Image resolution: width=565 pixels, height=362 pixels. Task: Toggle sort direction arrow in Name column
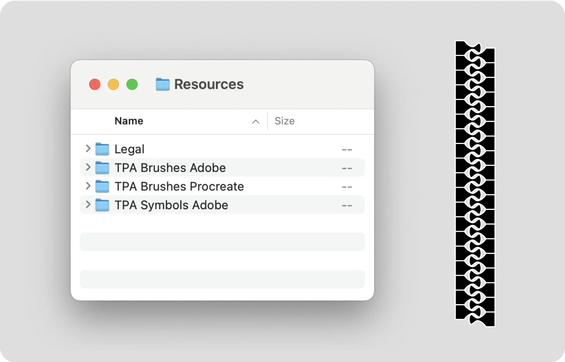256,121
